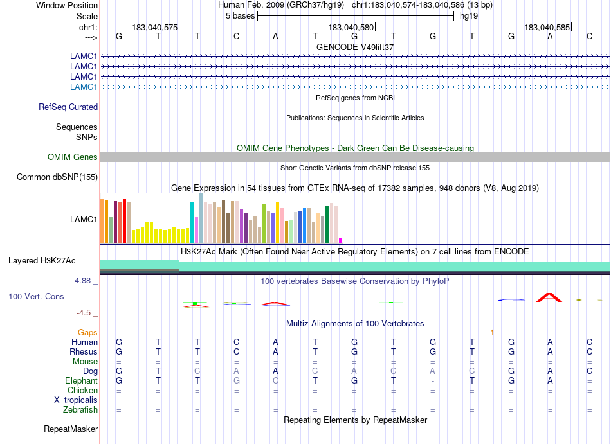
Task: Click the Mouse species label
Action: tap(85, 361)
